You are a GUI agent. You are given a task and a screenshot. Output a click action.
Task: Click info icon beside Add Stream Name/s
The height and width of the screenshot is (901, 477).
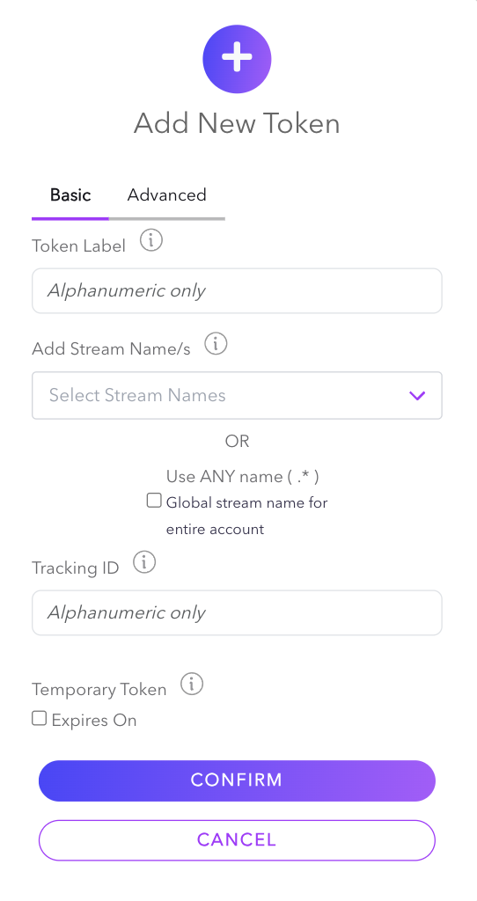[x=216, y=344]
